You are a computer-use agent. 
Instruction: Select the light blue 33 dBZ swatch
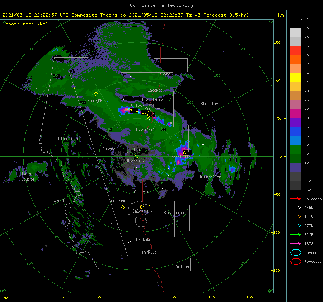click(296, 140)
